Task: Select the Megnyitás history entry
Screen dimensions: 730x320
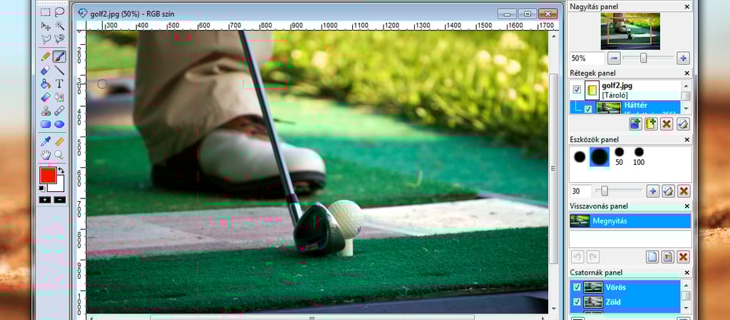Action: click(x=630, y=221)
